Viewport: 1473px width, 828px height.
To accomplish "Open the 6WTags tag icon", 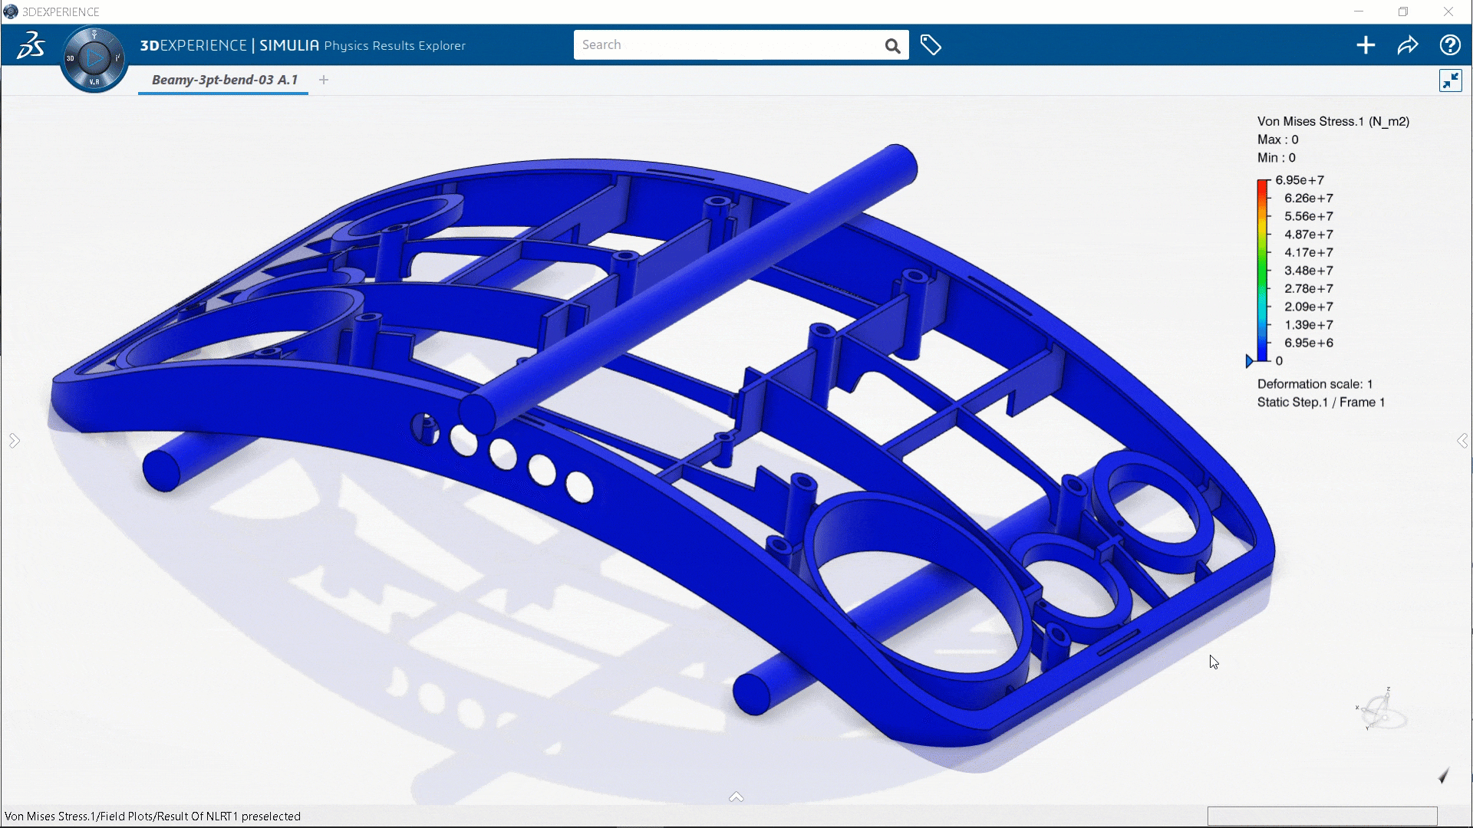I will (931, 45).
